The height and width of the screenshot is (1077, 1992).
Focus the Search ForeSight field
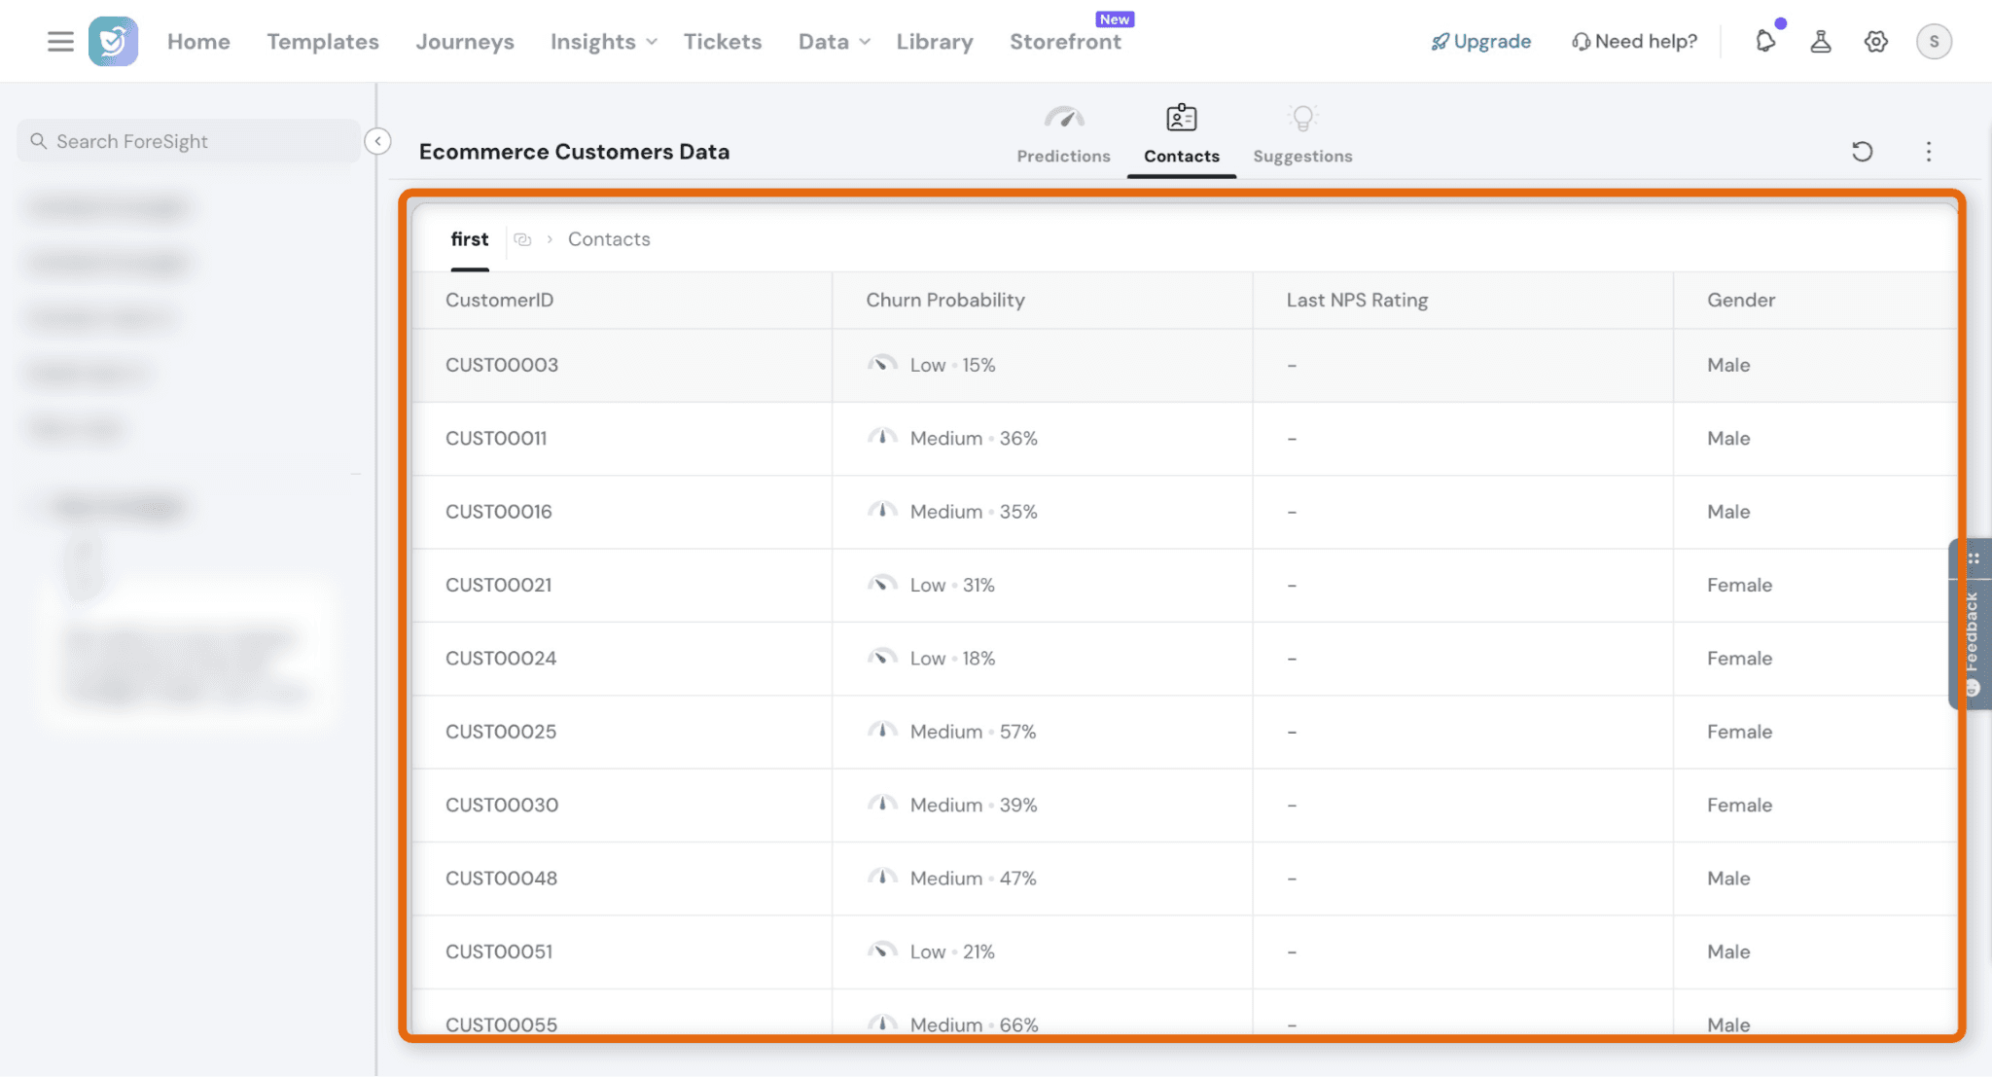(x=189, y=141)
